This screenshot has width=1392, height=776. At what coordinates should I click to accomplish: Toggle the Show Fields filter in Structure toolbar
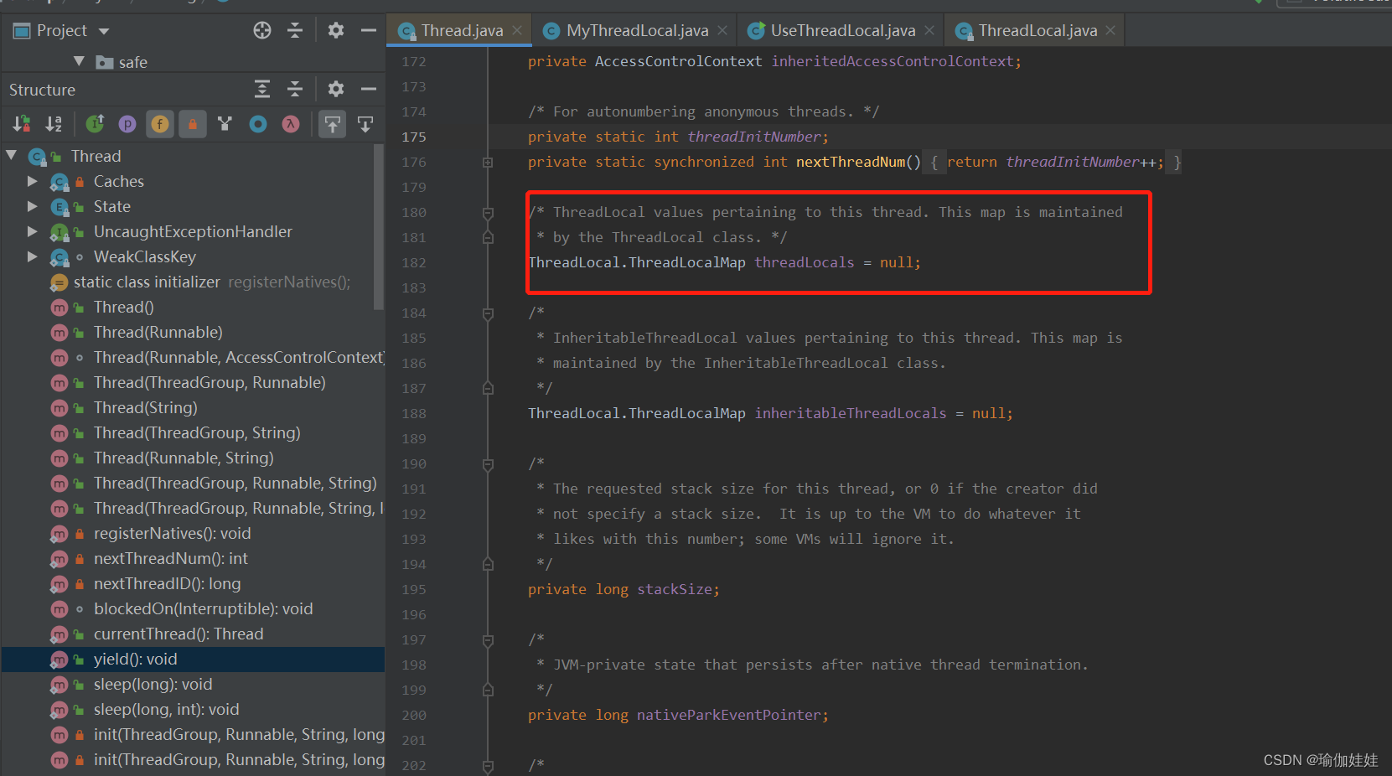click(159, 124)
